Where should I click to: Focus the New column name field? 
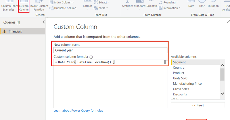110,50
